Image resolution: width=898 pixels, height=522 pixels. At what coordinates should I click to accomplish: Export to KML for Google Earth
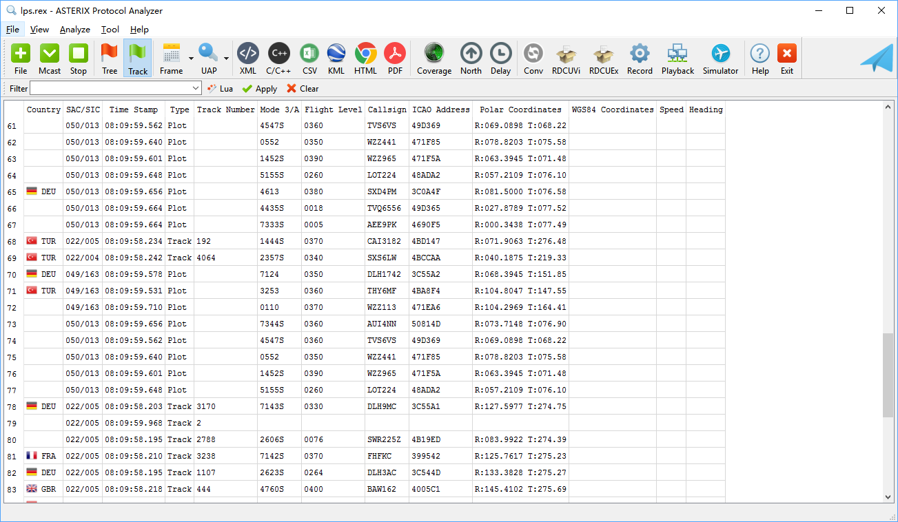pyautogui.click(x=336, y=59)
